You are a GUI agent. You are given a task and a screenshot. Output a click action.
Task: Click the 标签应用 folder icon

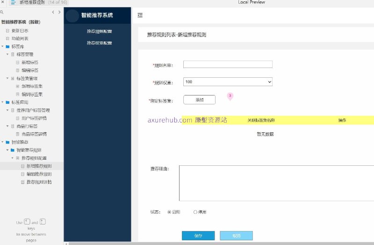[7, 102]
